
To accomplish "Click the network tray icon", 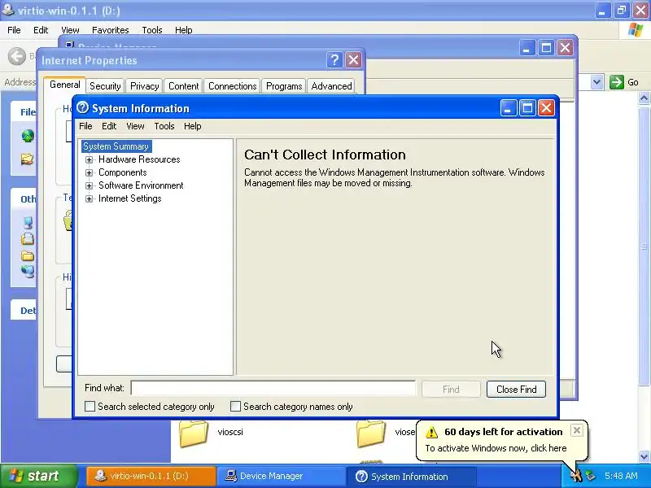I will [590, 476].
